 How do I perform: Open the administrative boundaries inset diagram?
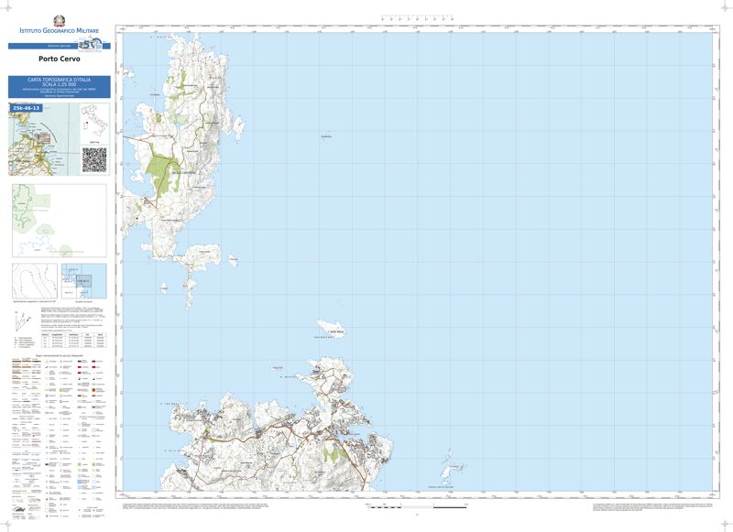58,221
